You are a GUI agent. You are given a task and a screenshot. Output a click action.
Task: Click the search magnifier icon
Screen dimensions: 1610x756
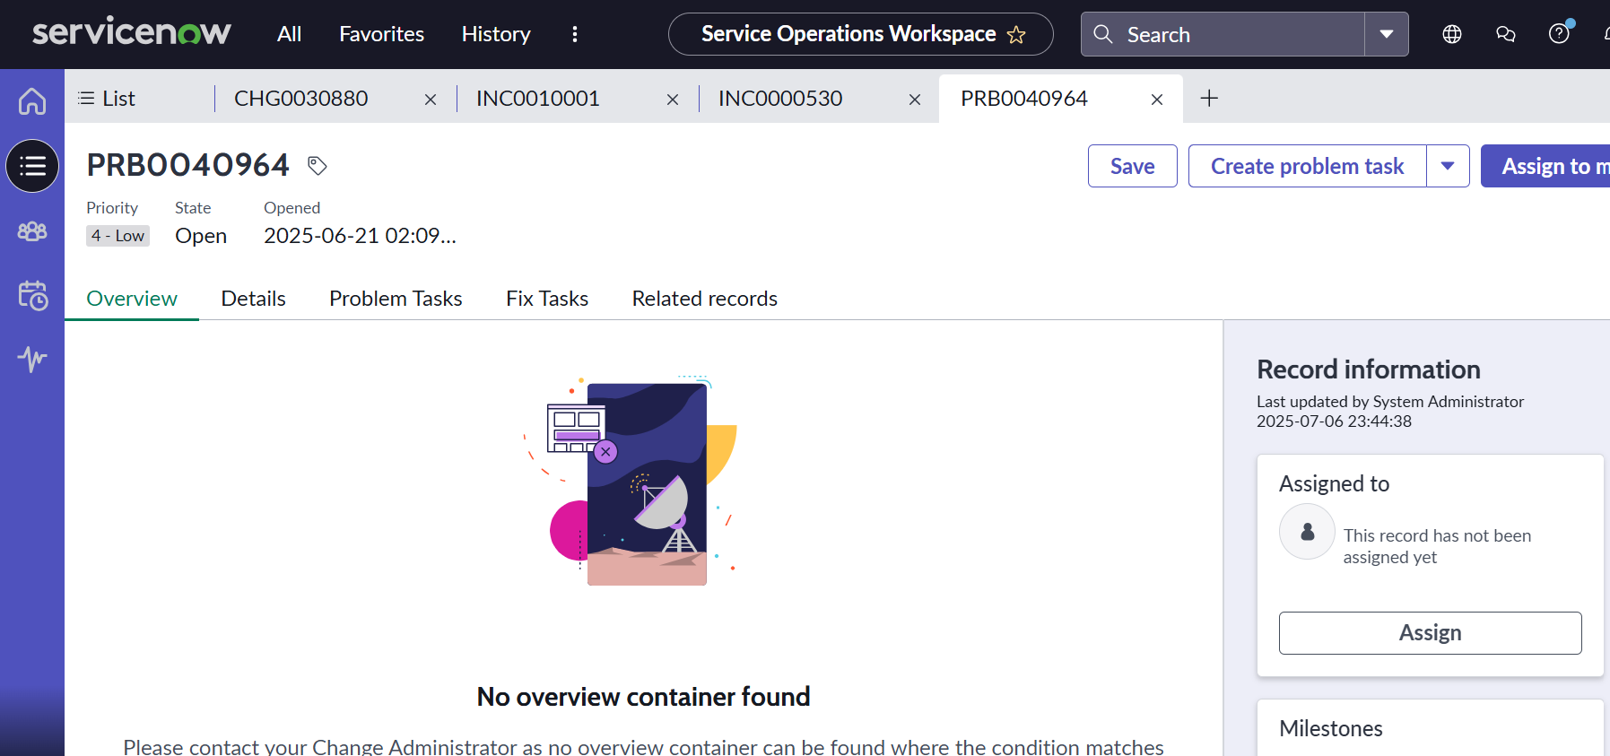[1103, 34]
